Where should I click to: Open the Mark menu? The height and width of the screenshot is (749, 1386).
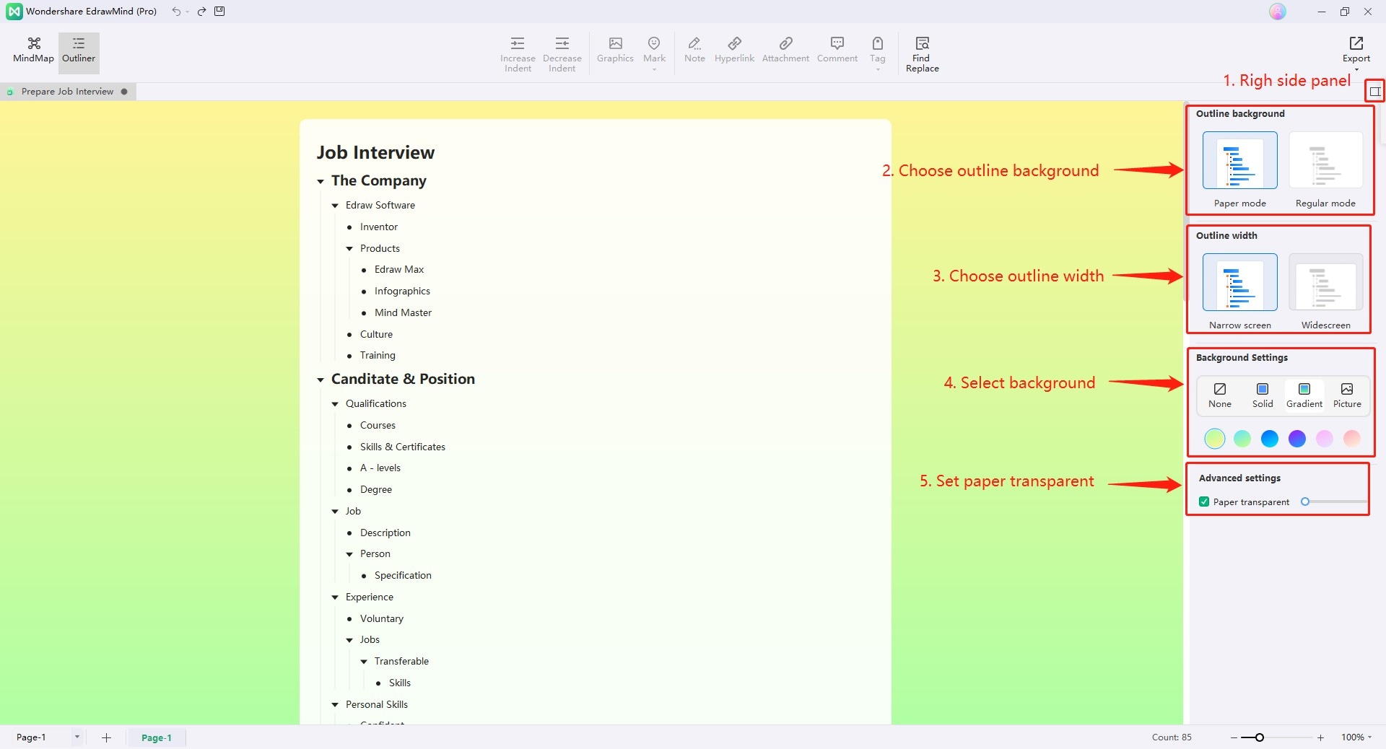(654, 53)
